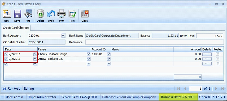The width and height of the screenshot is (227, 101).
Task: Click the Posted column header
Action: tap(218, 49)
